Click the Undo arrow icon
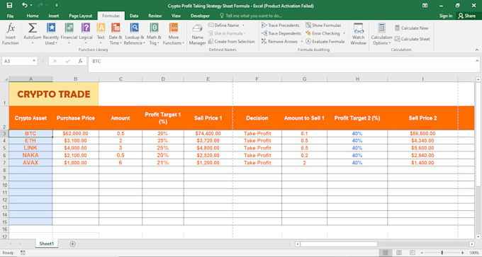The width and height of the screenshot is (482, 257). click(25, 6)
